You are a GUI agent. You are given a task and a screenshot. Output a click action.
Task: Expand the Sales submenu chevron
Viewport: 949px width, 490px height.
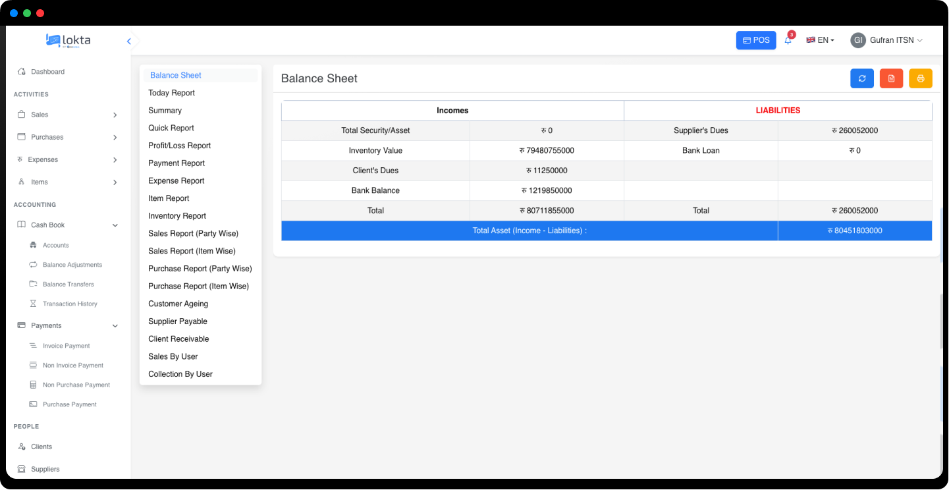[x=115, y=115]
